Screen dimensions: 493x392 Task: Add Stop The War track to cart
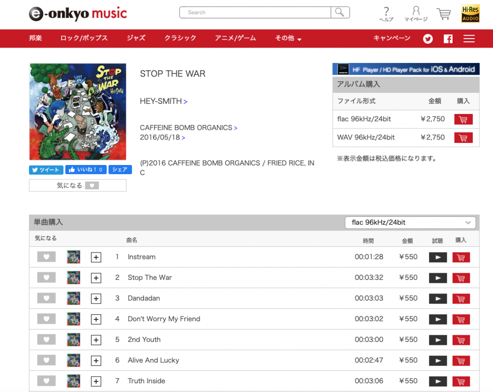coord(461,278)
